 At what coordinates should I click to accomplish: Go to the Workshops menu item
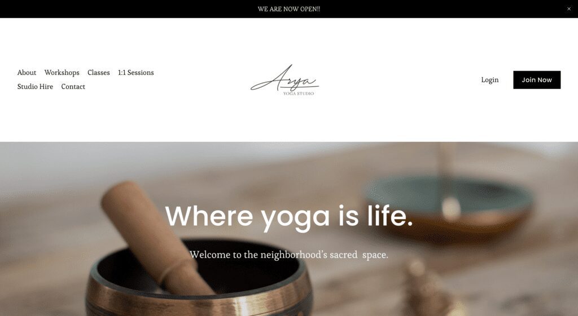[x=62, y=73]
